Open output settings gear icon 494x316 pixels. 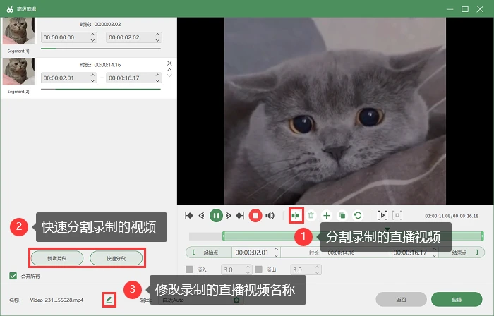(236, 300)
